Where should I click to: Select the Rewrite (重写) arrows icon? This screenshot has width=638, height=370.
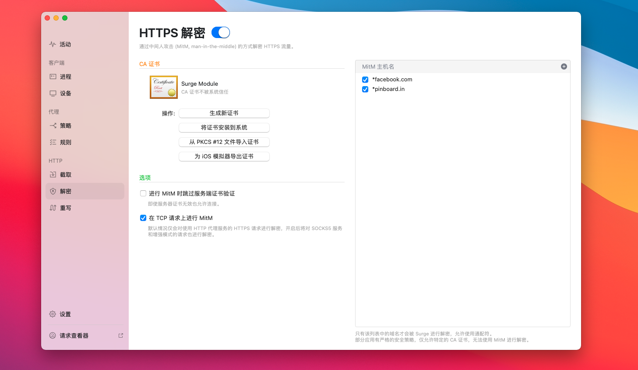pyautogui.click(x=53, y=208)
